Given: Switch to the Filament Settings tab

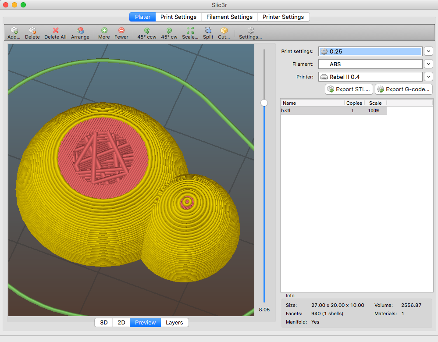Looking at the screenshot, I should tap(229, 17).
